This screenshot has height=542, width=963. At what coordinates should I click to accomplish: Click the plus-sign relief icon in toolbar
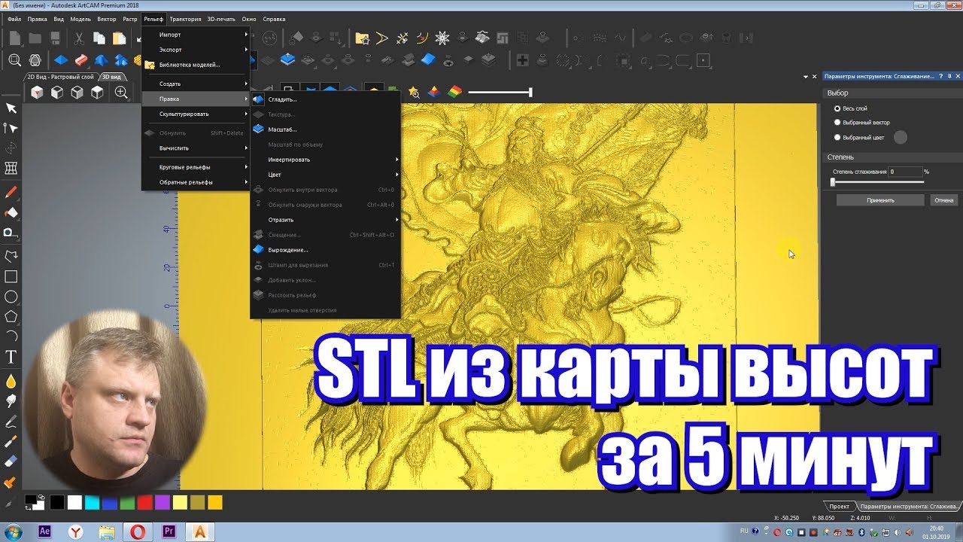pos(521,59)
